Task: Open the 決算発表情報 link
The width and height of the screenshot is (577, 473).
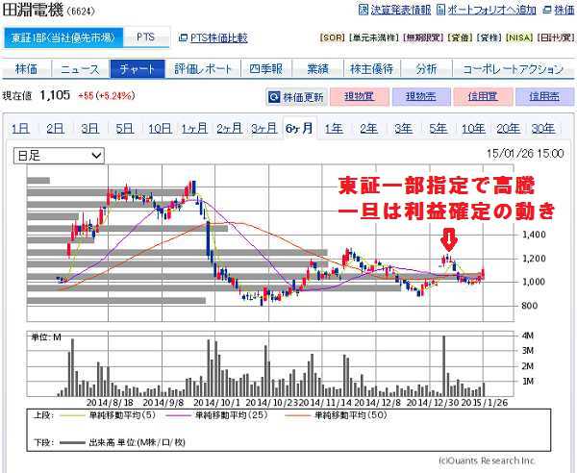Action: [x=401, y=10]
